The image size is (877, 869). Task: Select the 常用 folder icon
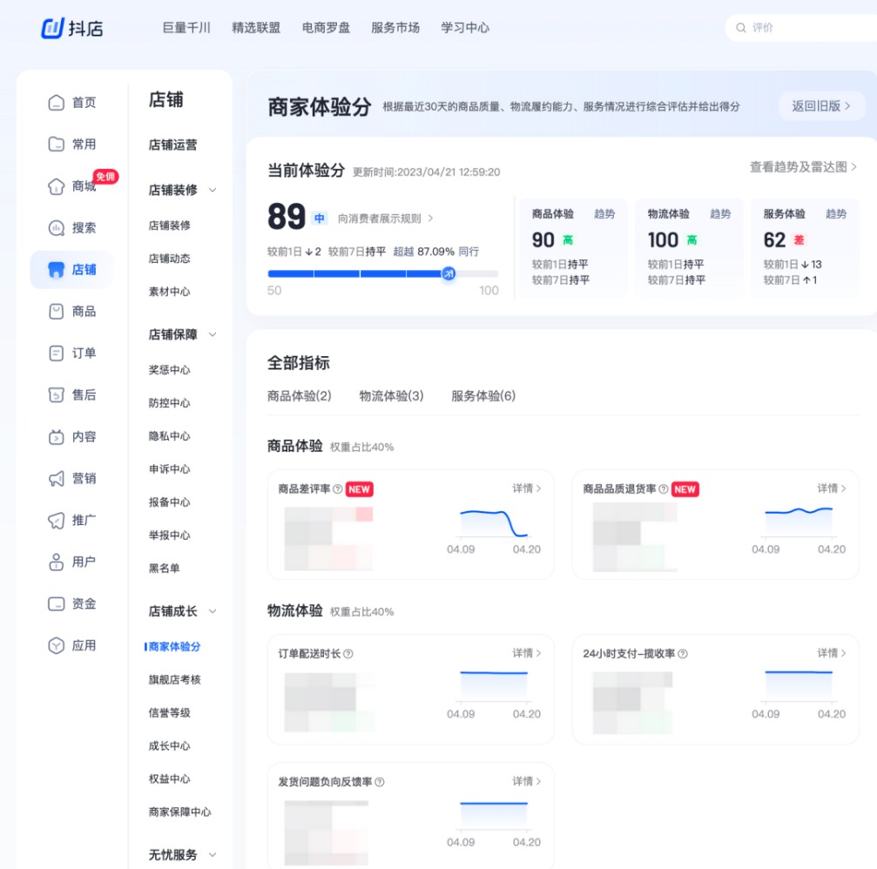(x=56, y=145)
